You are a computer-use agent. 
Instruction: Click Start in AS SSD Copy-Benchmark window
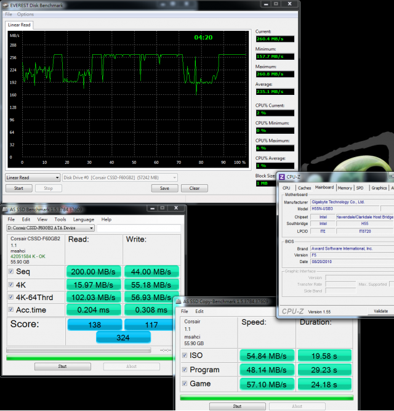pos(237,406)
